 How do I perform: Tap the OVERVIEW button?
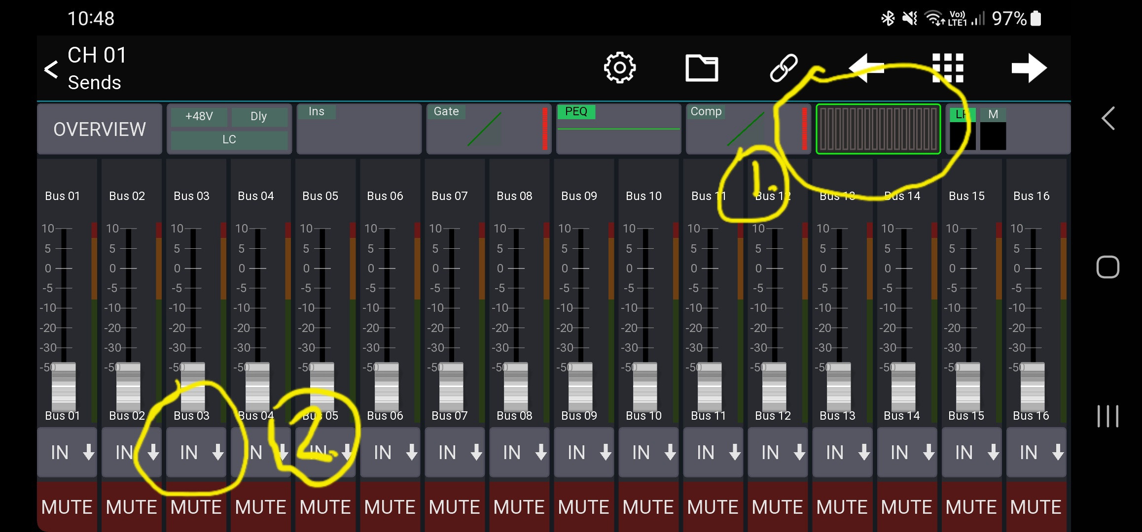click(100, 129)
